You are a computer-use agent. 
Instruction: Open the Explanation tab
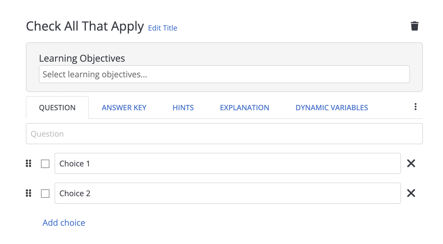click(x=244, y=108)
